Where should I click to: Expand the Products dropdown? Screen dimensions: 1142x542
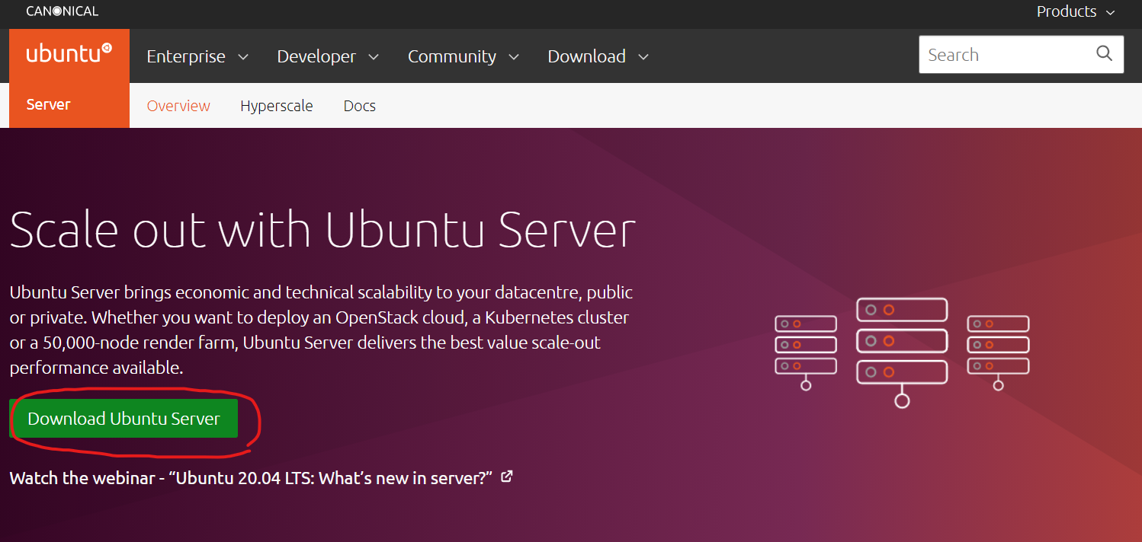pos(1076,11)
